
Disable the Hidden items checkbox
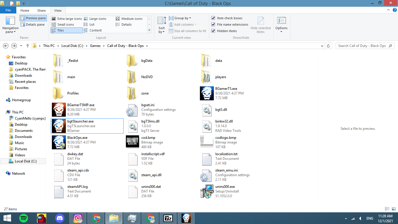point(214,31)
